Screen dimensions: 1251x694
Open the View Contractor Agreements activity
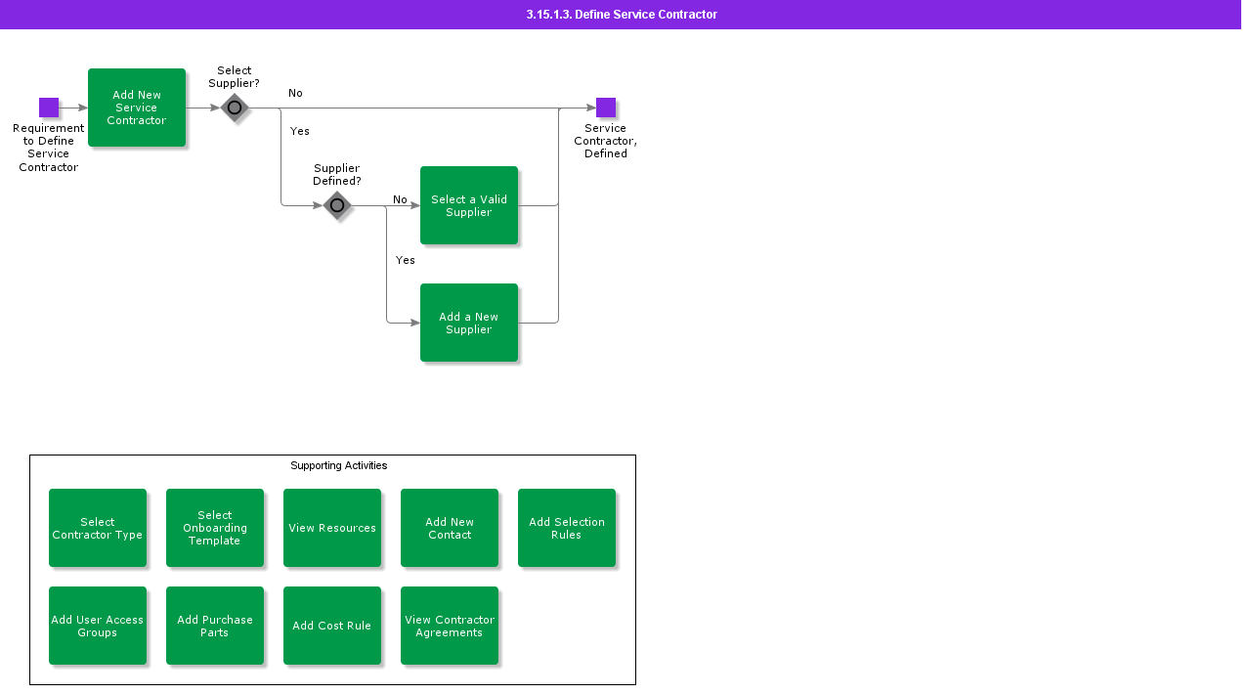click(x=450, y=626)
